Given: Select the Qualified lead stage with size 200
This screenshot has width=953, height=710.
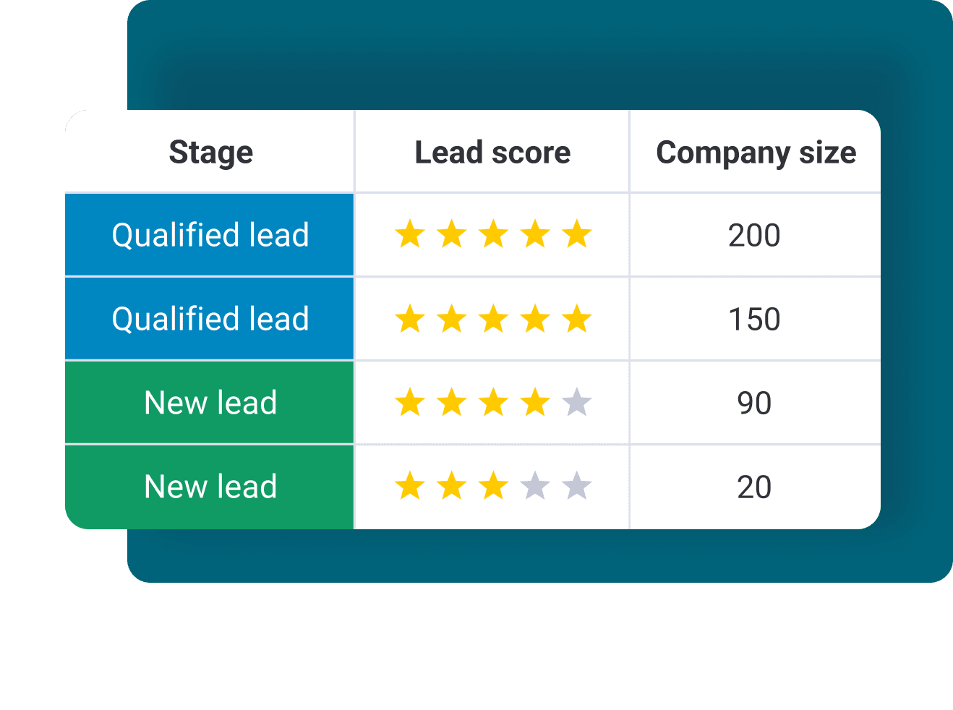Looking at the screenshot, I should [x=210, y=235].
